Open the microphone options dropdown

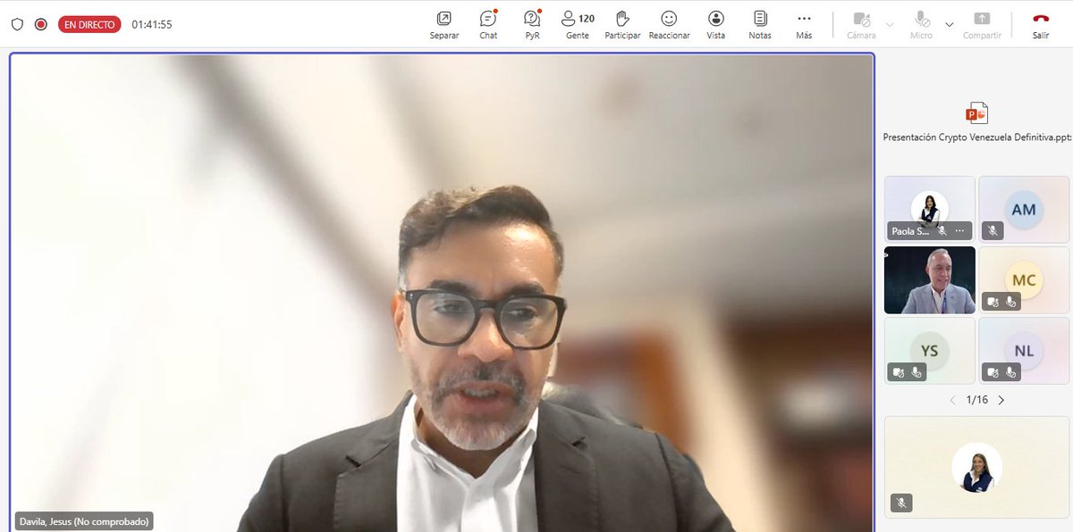pos(949,24)
